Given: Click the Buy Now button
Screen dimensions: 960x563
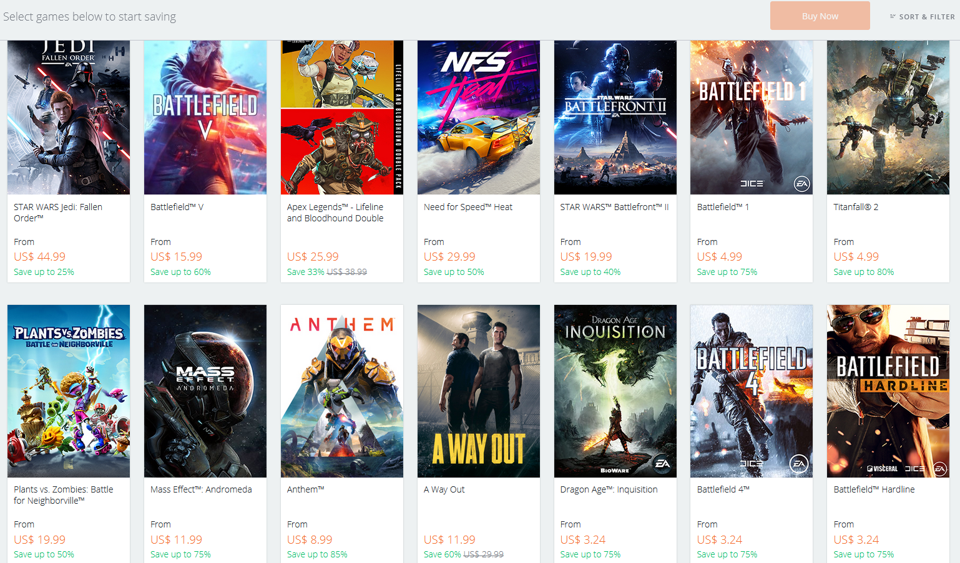Looking at the screenshot, I should (x=820, y=16).
